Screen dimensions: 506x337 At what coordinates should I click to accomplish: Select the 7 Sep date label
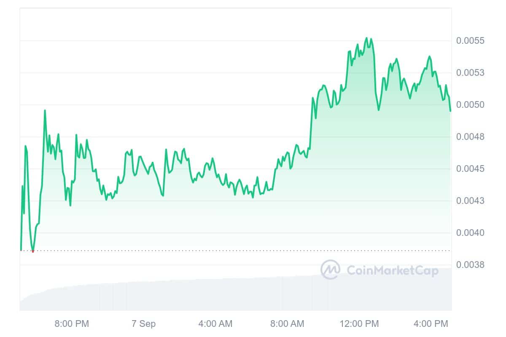pyautogui.click(x=143, y=324)
